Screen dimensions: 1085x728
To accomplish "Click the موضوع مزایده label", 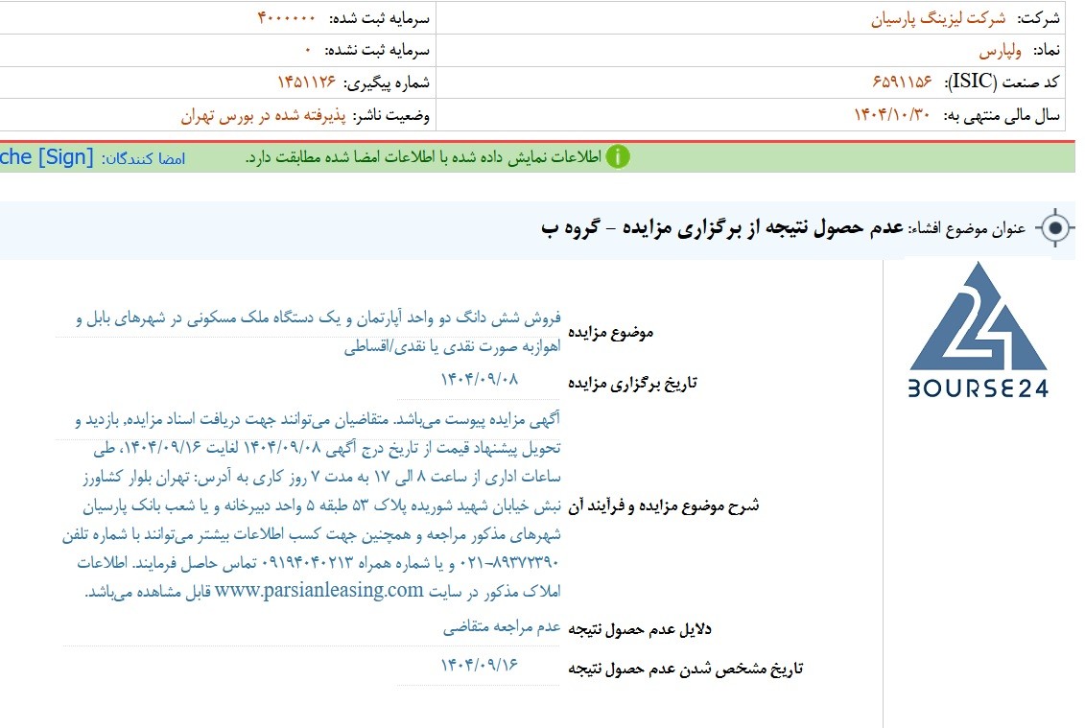I will tap(610, 332).
